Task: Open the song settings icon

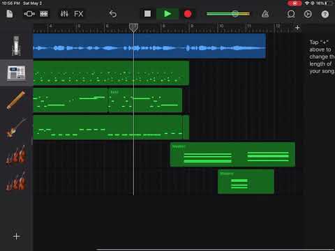Action: [308, 14]
